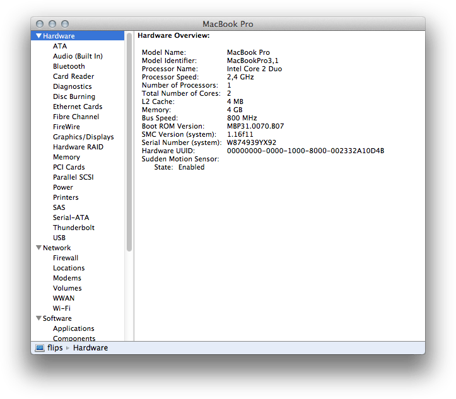The width and height of the screenshot is (456, 399).
Task: Select Wi-Fi under Network
Action: [62, 308]
